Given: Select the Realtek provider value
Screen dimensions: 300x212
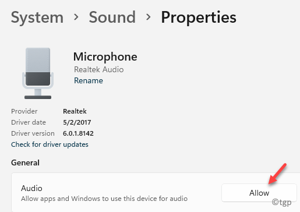Looking at the screenshot, I should coord(75,111).
